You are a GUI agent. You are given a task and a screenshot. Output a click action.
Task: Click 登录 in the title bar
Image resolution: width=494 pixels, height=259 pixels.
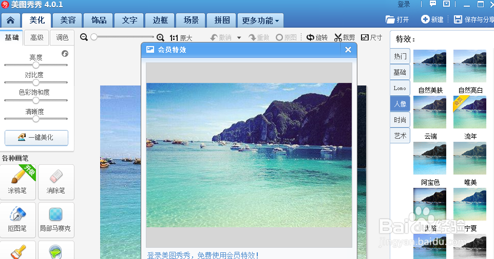[x=404, y=4]
